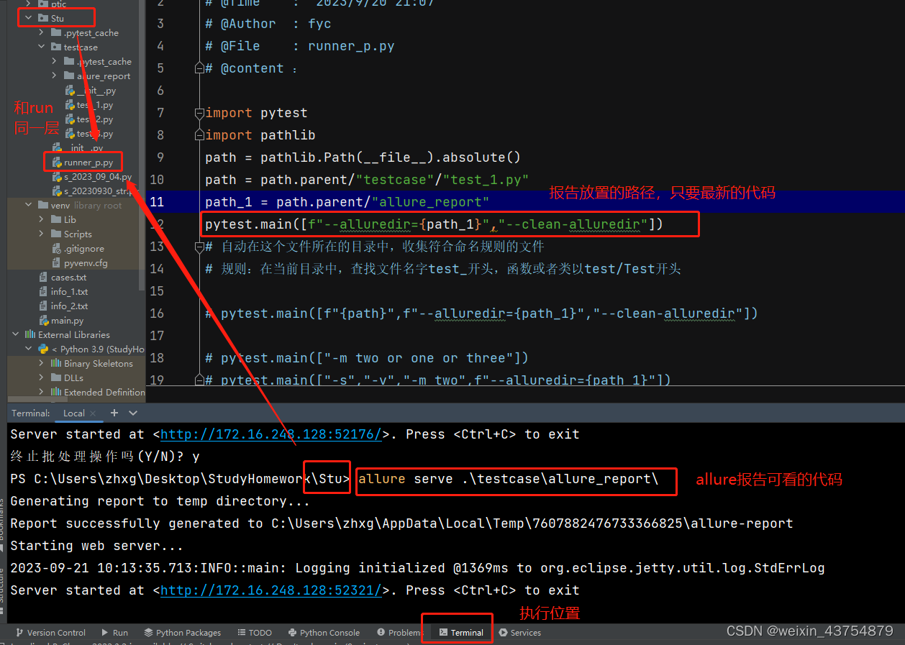Open the terminal session options chevron
This screenshot has width=905, height=645.
pos(133,413)
